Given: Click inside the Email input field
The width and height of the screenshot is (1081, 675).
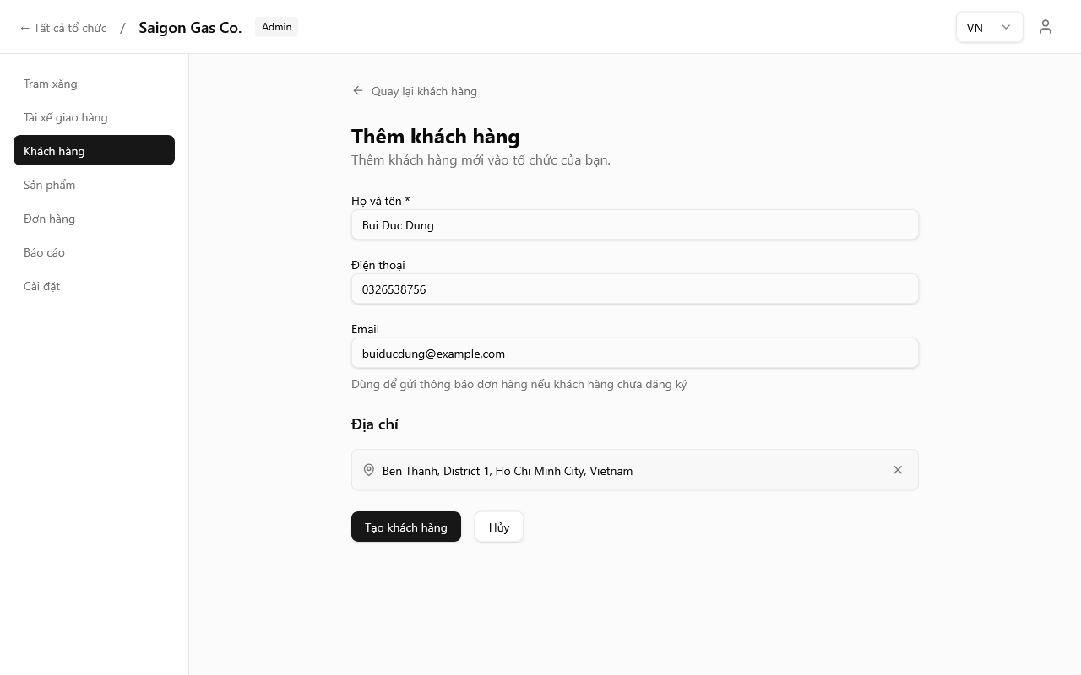Looking at the screenshot, I should click(x=634, y=353).
